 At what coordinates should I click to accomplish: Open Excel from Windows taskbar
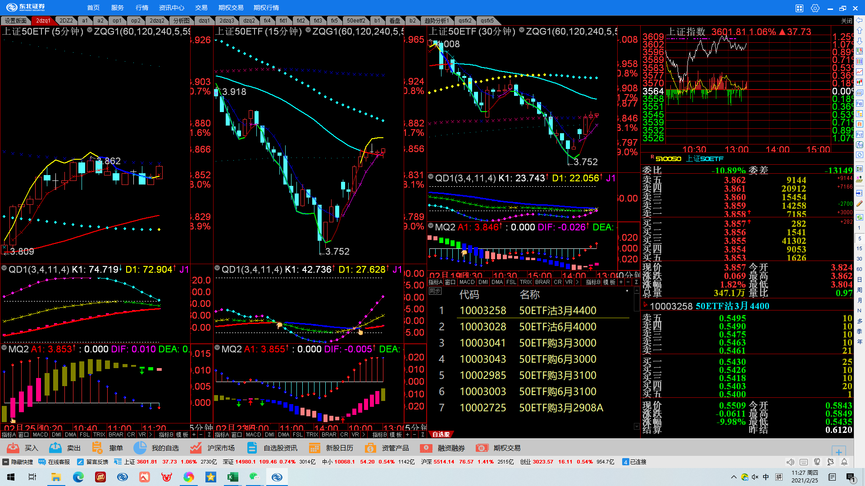point(232,477)
